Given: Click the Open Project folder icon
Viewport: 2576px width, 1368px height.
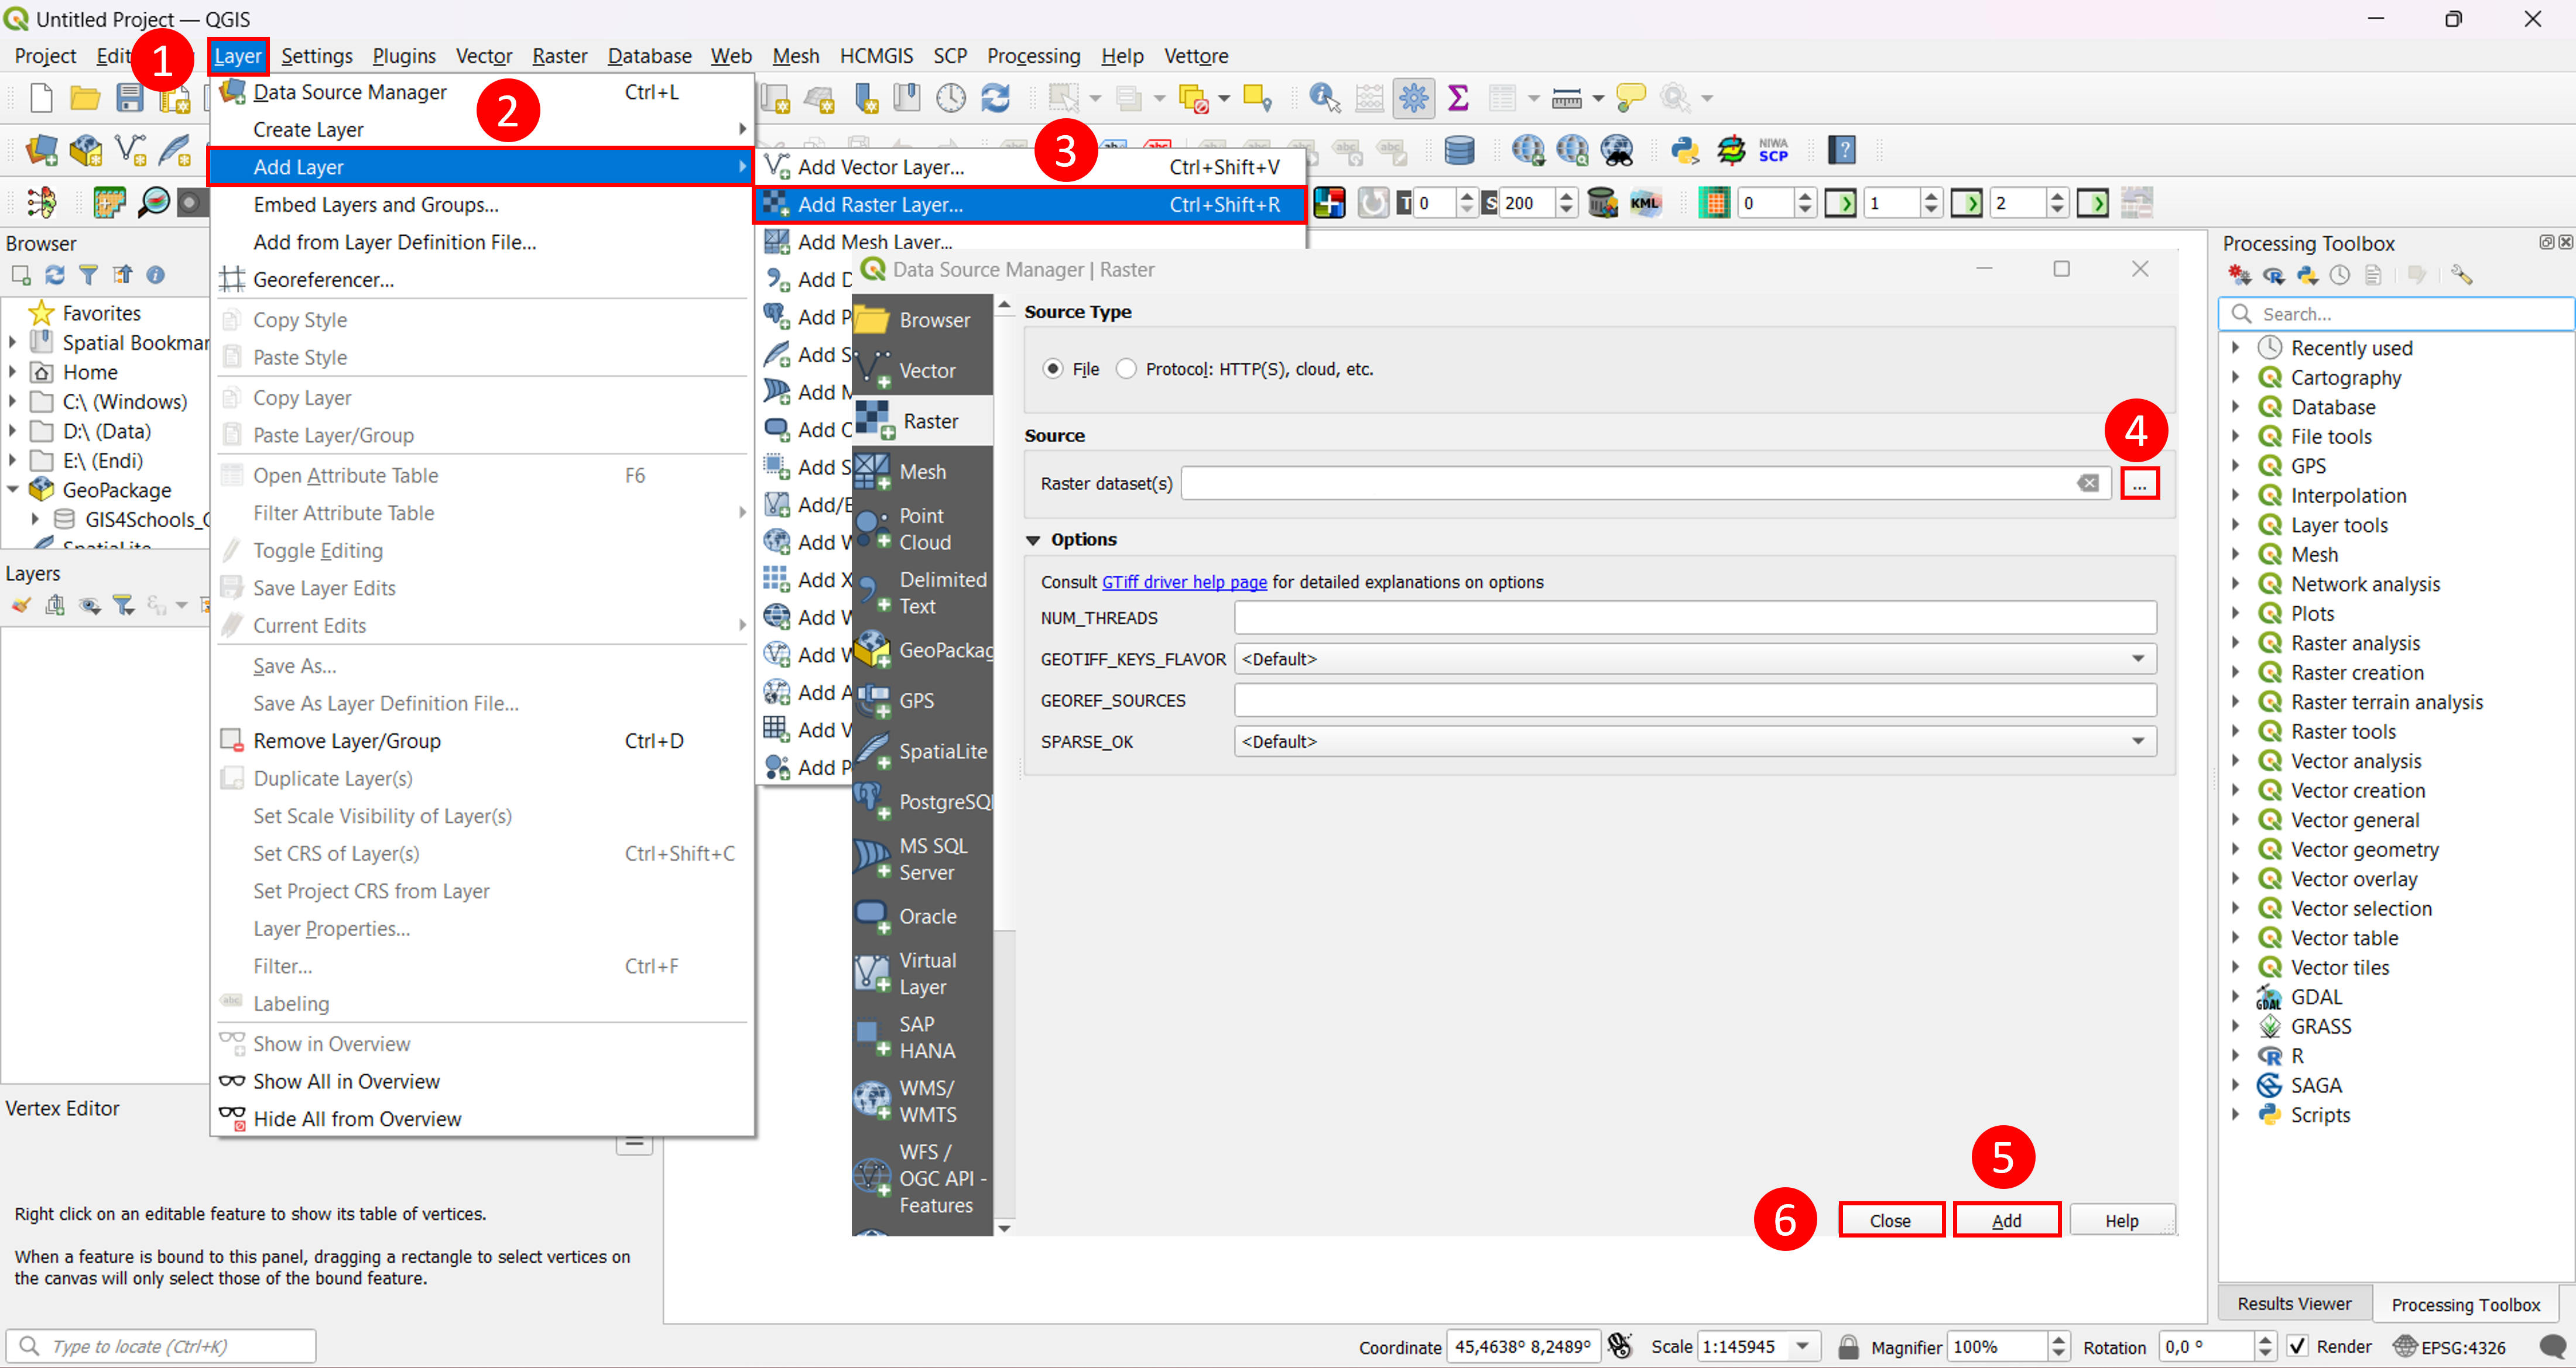Looking at the screenshot, I should click(x=85, y=98).
